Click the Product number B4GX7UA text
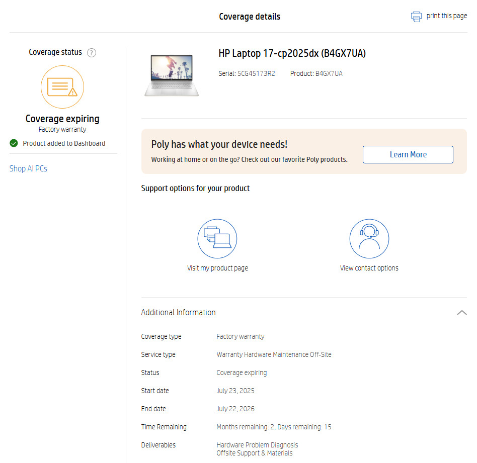Viewport: 477px width, 463px height. pos(329,73)
